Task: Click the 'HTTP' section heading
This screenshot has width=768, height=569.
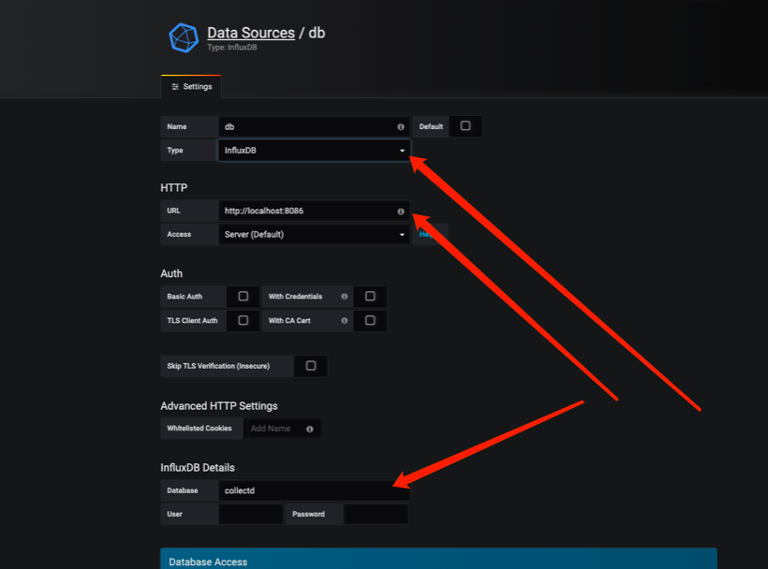Action: (x=174, y=188)
